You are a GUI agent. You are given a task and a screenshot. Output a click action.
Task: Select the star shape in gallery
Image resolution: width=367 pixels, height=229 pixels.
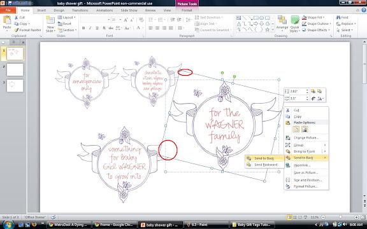point(267,30)
